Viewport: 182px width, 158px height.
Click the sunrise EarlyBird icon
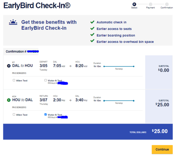[x=13, y=22]
